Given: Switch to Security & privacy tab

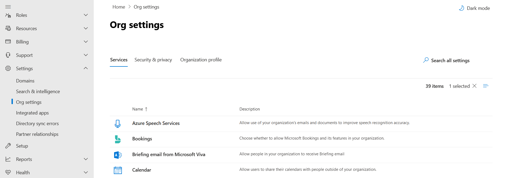Looking at the screenshot, I should pyautogui.click(x=153, y=60).
